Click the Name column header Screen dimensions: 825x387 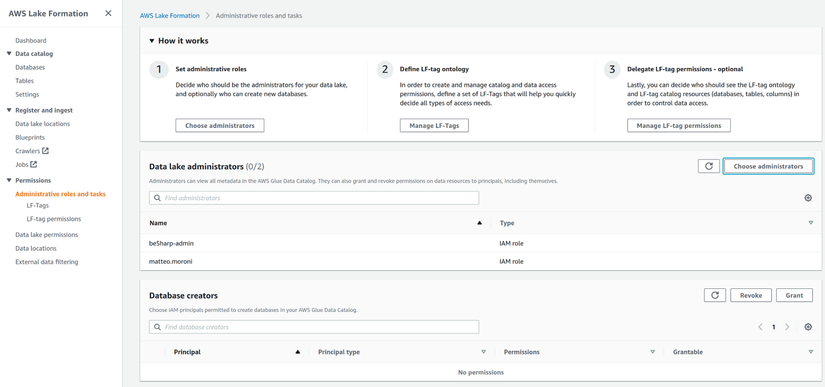point(158,223)
